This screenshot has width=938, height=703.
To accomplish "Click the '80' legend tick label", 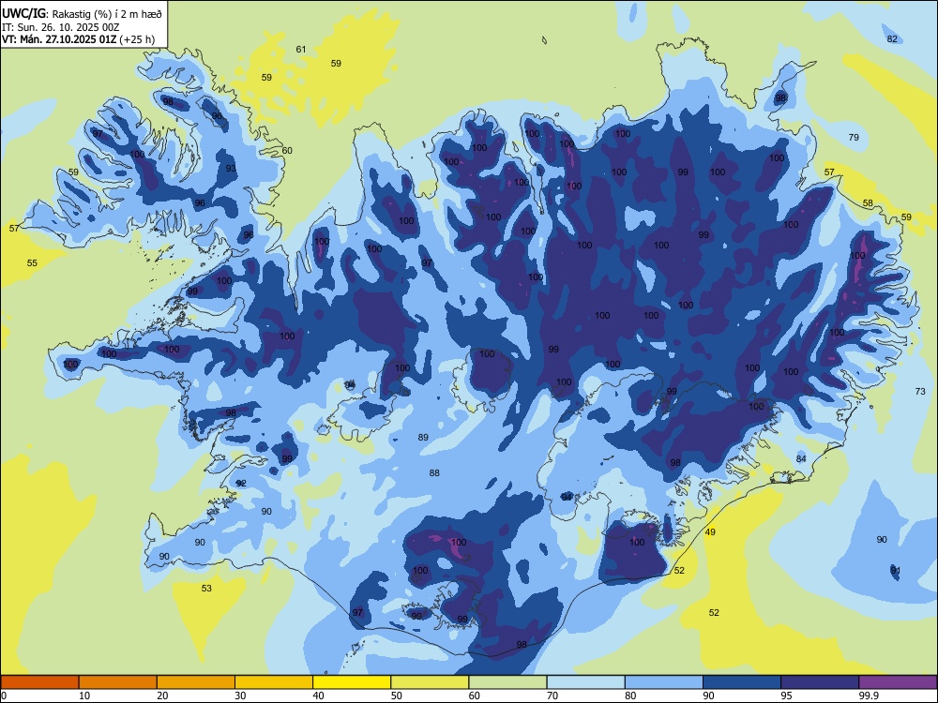I will point(630,696).
